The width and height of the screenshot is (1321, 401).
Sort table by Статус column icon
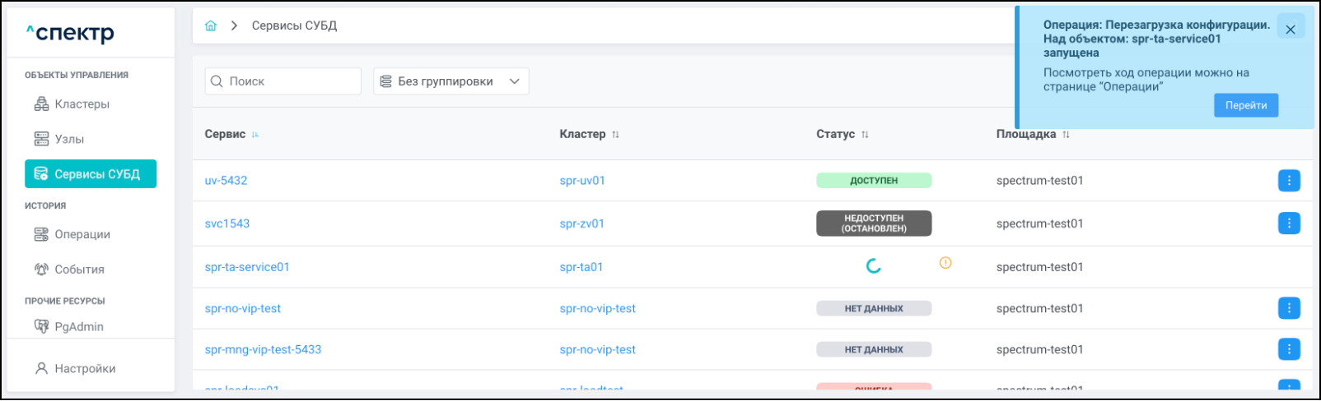pyautogui.click(x=865, y=135)
